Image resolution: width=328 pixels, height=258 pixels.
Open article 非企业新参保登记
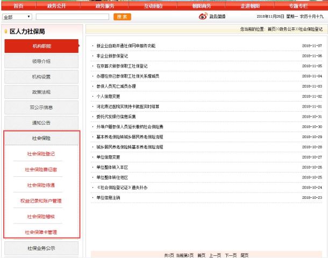tap(112, 56)
